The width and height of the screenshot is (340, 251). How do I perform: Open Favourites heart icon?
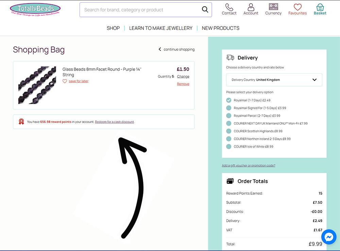coord(297,7)
